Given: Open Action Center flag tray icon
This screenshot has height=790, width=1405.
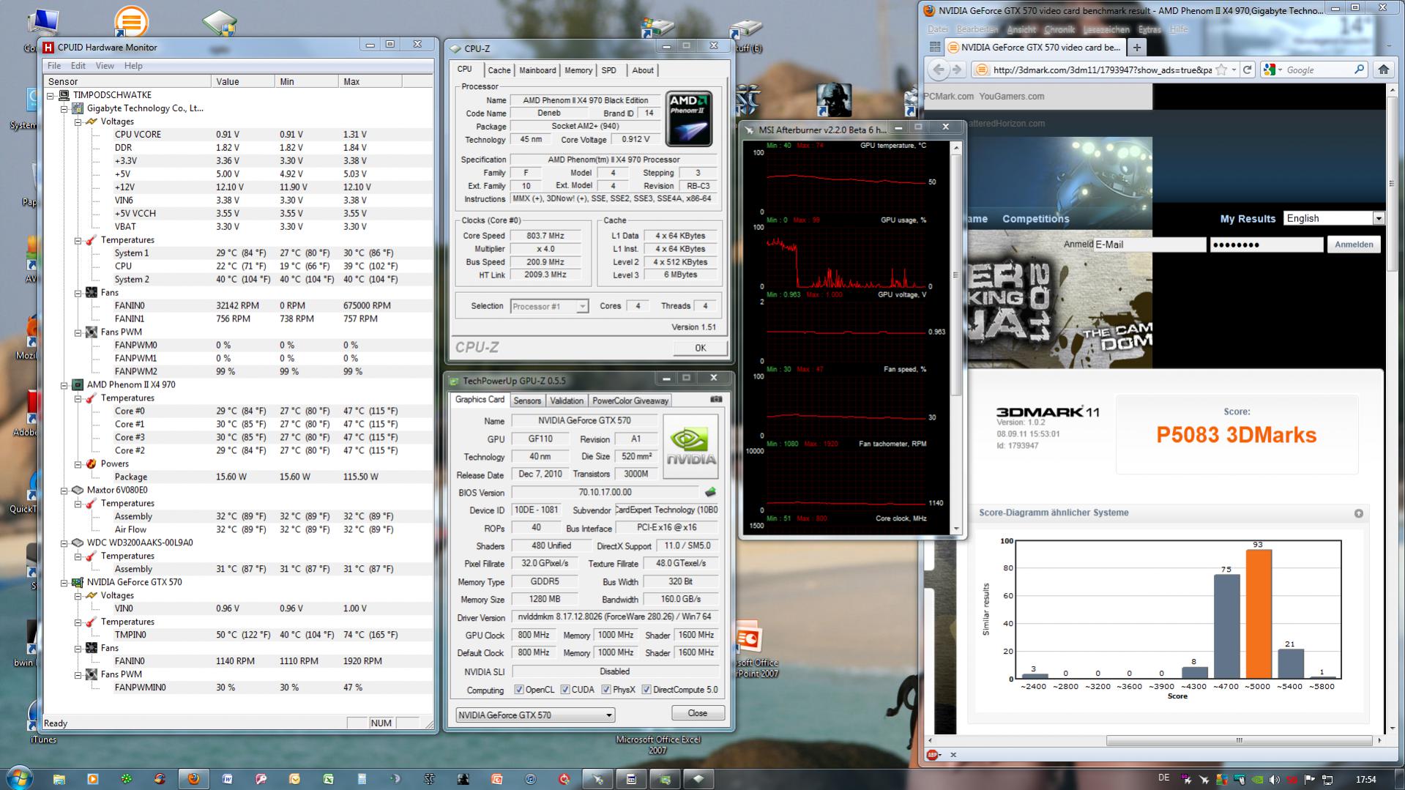Looking at the screenshot, I should pyautogui.click(x=1310, y=780).
